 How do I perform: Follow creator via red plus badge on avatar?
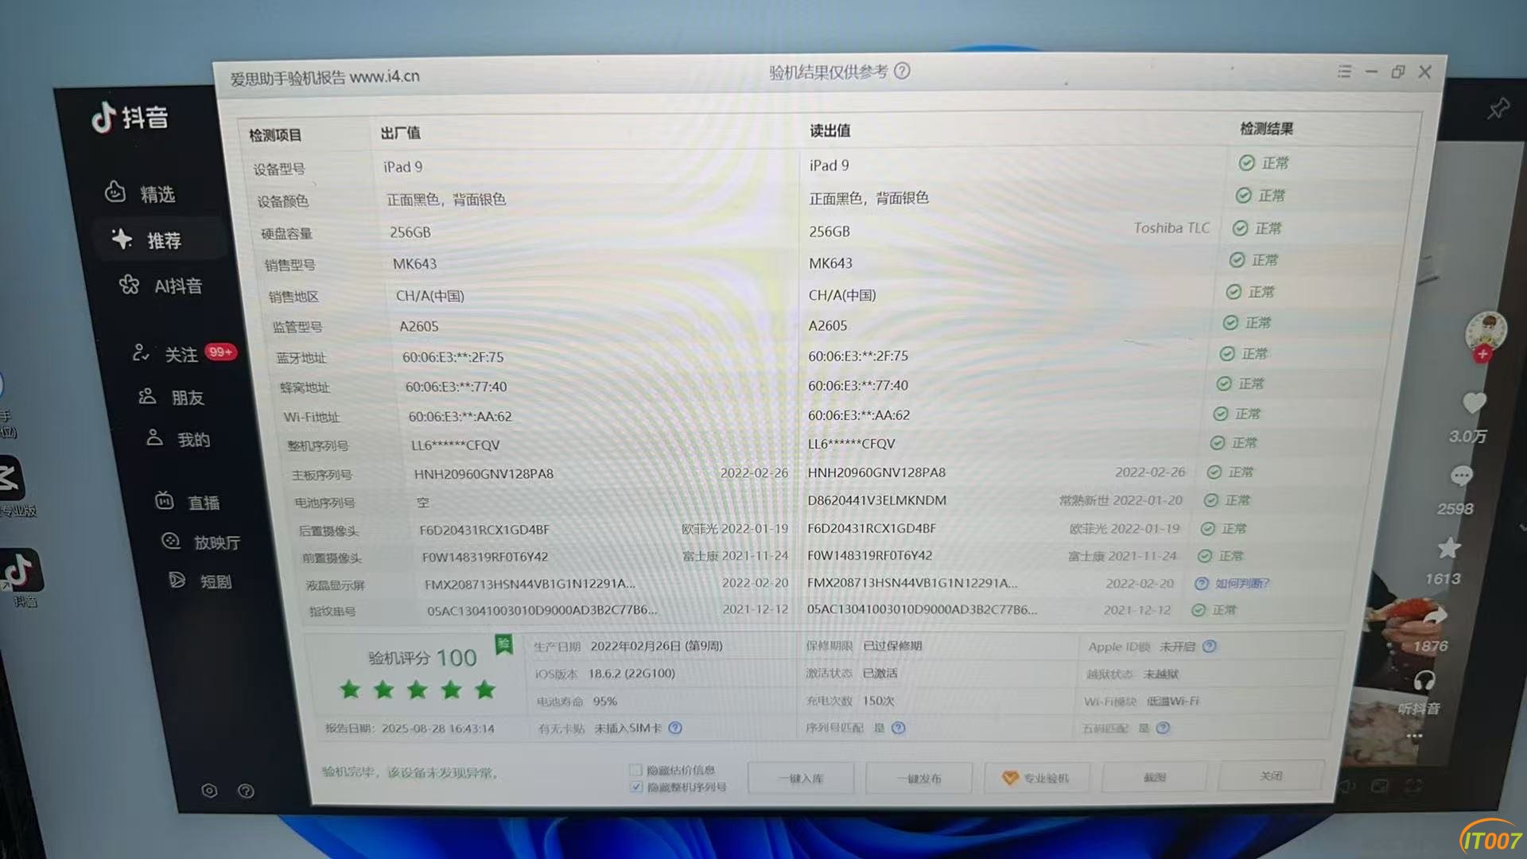click(1482, 355)
